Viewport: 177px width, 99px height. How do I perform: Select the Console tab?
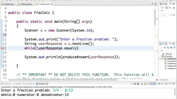(x=41, y=84)
